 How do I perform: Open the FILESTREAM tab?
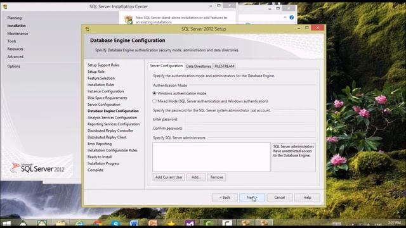[x=224, y=66]
